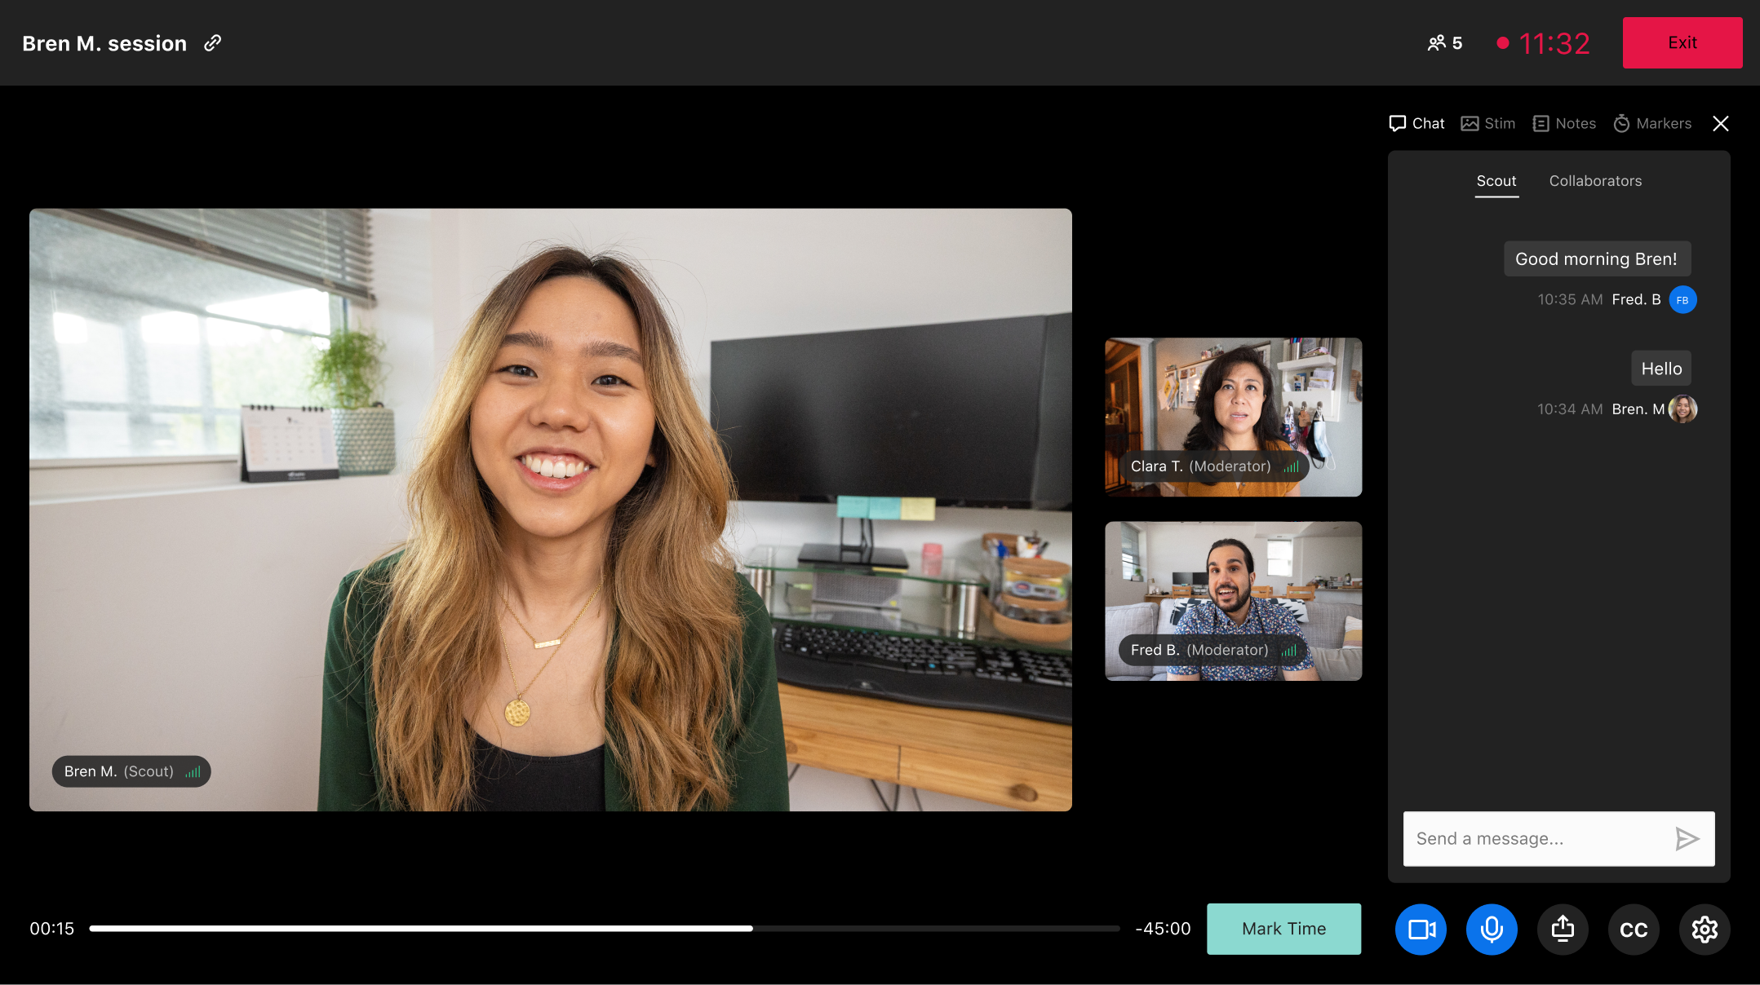The width and height of the screenshot is (1760, 985).
Task: Open session settings gear
Action: [1704, 929]
